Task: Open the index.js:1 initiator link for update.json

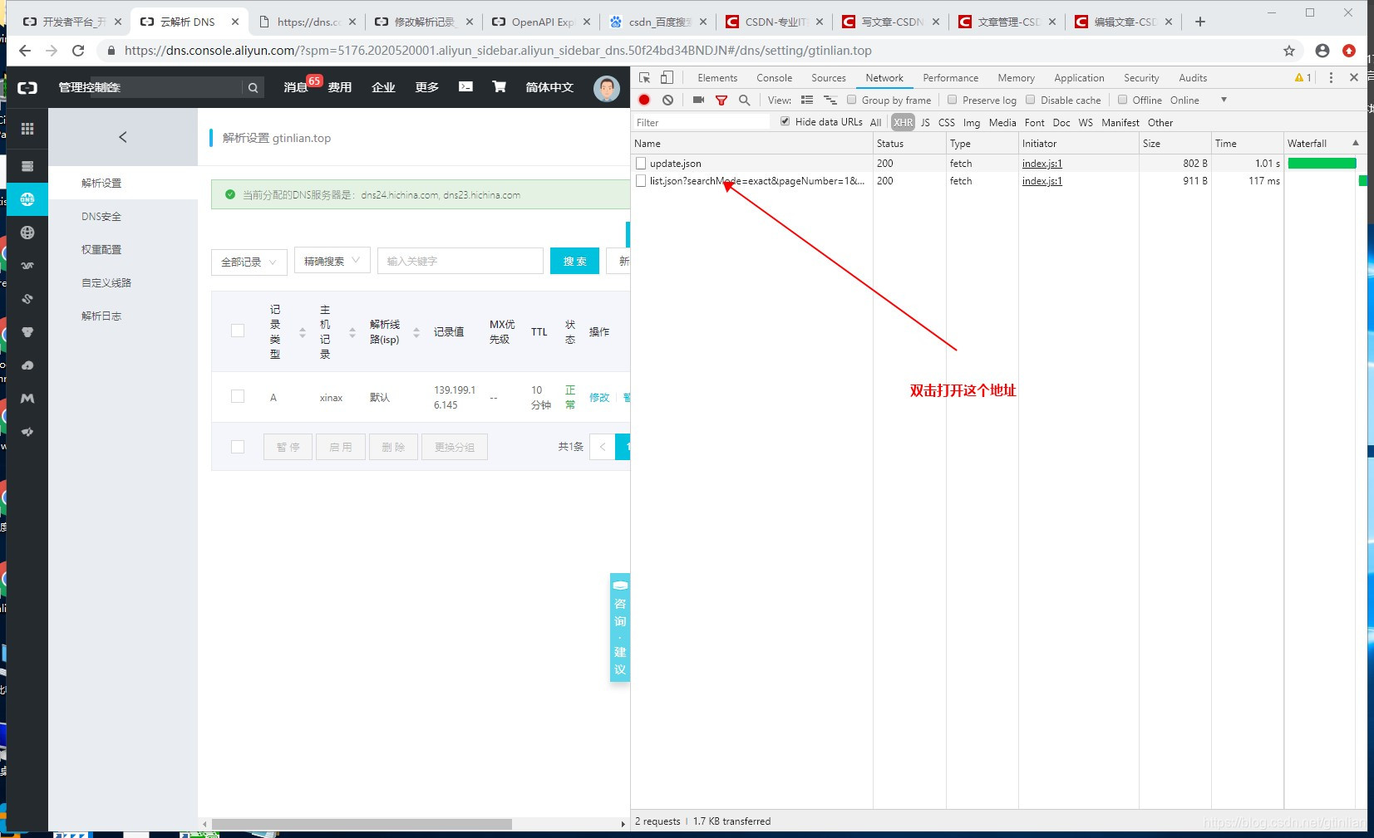Action: (x=1042, y=164)
